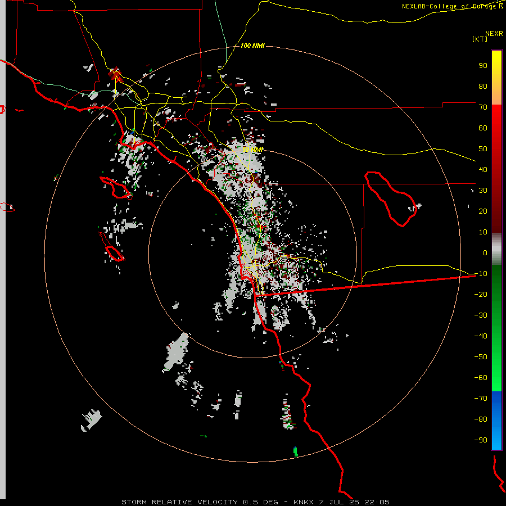The image size is (506, 506).
Task: Click the -40 scale value
Action: pos(481,336)
